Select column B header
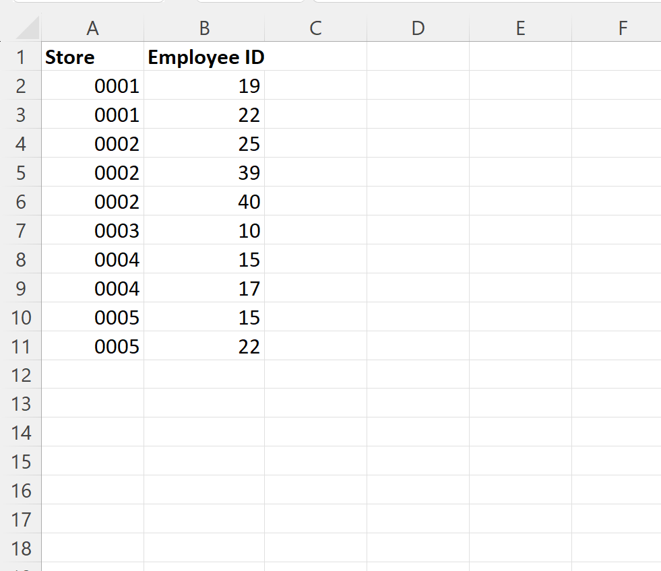The width and height of the screenshot is (661, 571). pyautogui.click(x=203, y=28)
